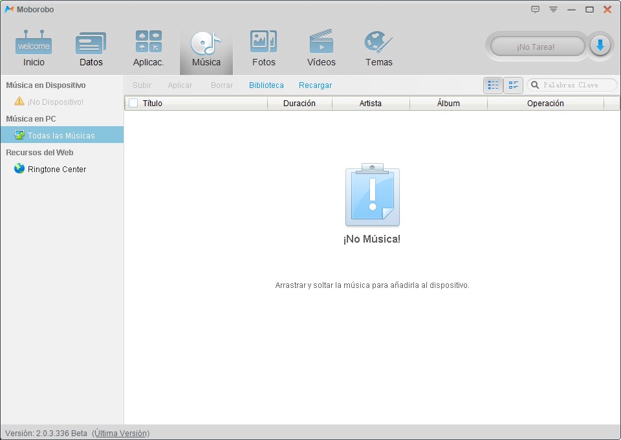This screenshot has height=440, width=621.
Task: Check the select-all Título checkbox
Action: pos(133,103)
